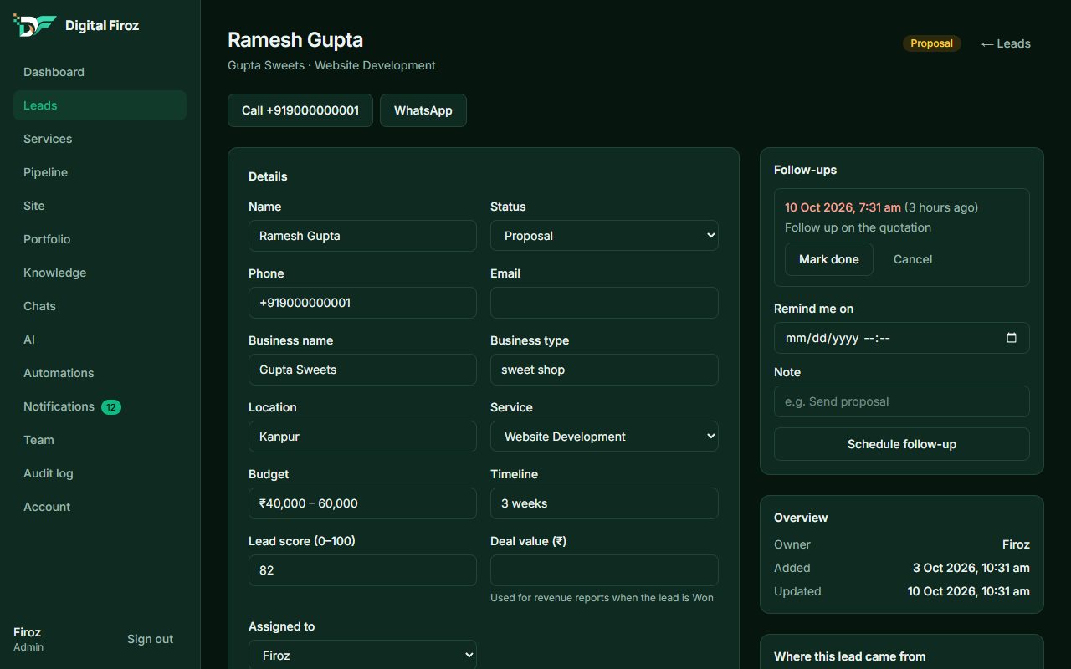Call +919000000001 button
The width and height of the screenshot is (1071, 669).
[x=300, y=110]
